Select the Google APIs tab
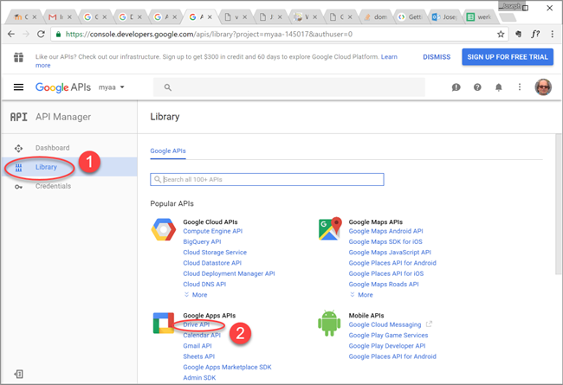This screenshot has height=385, width=563. pos(168,151)
